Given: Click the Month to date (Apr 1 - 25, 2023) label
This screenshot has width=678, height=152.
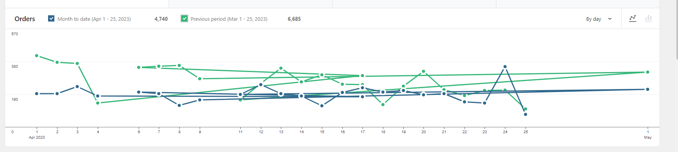Looking at the screenshot, I should (x=94, y=19).
